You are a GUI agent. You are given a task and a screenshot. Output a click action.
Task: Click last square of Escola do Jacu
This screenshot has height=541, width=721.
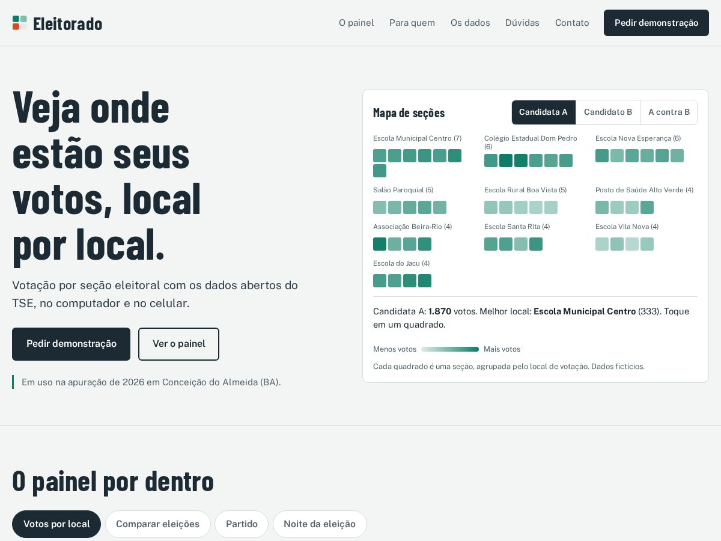pyautogui.click(x=425, y=281)
